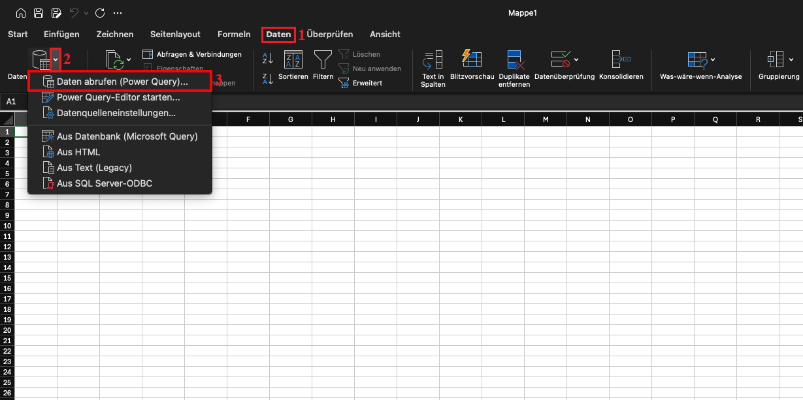This screenshot has width=803, height=400.
Task: Click the Filtern funnel icon
Action: click(323, 60)
